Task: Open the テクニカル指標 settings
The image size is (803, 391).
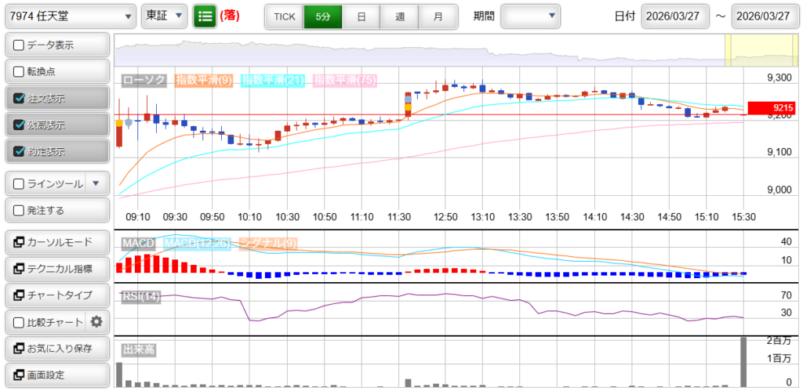Action: click(x=56, y=269)
